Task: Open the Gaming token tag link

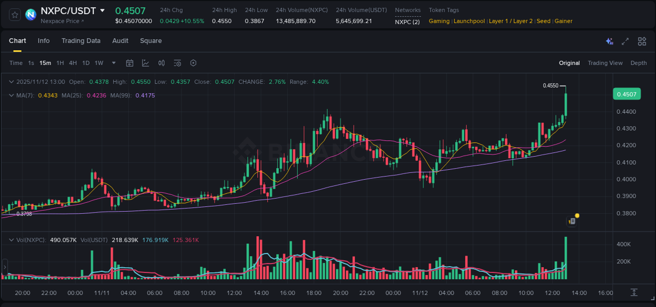Action: 439,21
